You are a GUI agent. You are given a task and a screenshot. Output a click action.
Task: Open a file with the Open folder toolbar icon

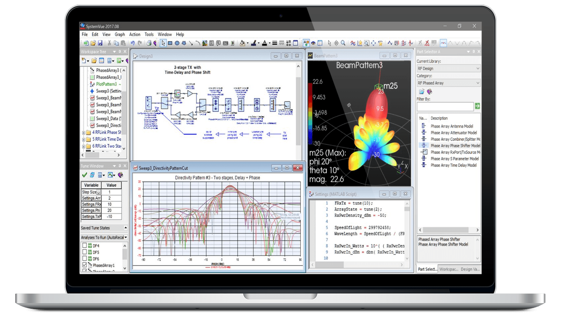[x=93, y=43]
